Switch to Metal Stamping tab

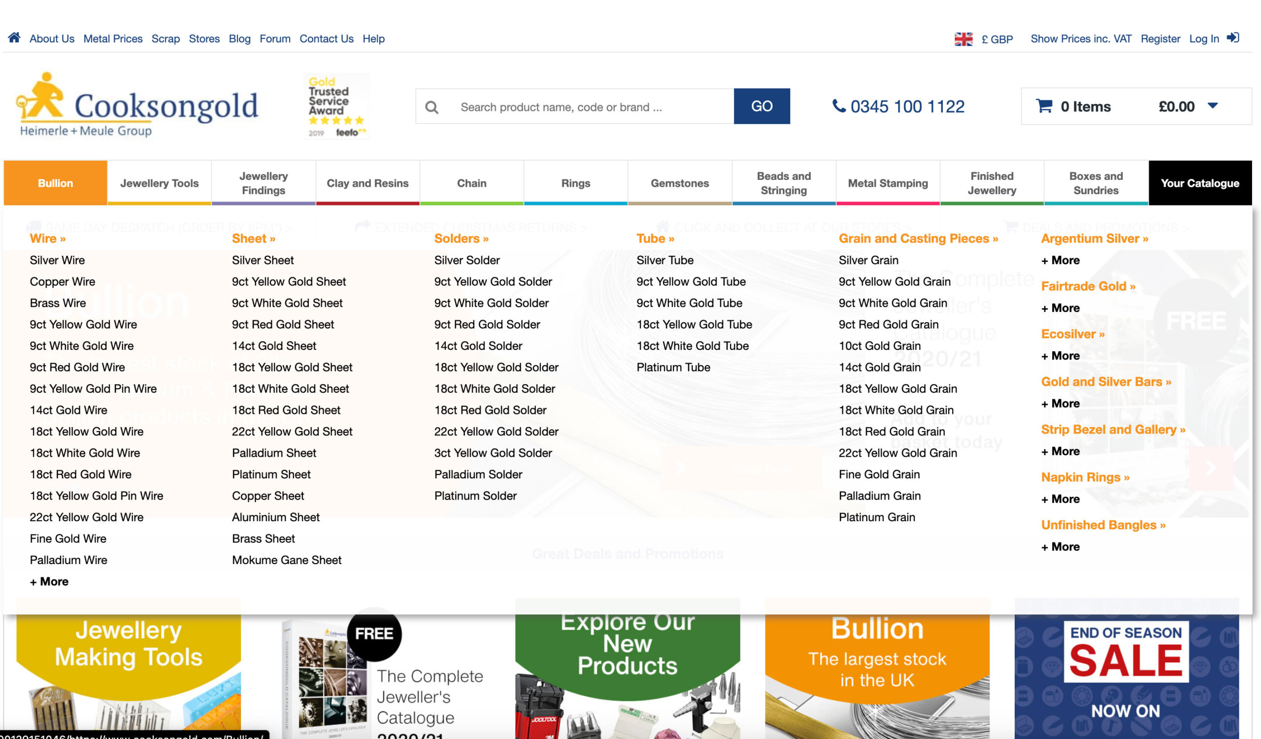pos(888,183)
